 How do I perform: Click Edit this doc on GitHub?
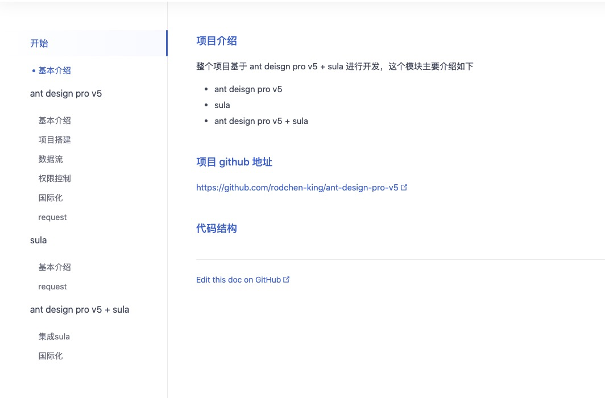point(238,280)
